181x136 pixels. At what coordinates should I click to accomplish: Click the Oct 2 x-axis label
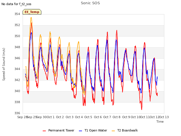pyautogui.click(x=60, y=117)
